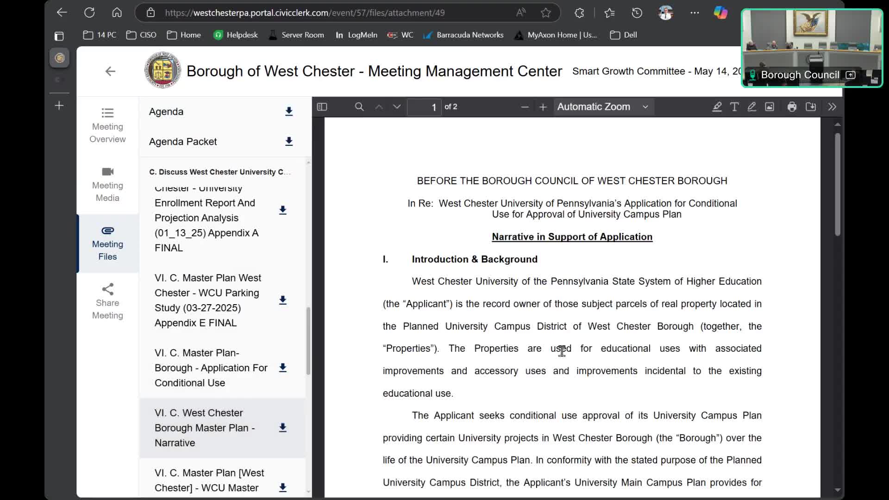Open Application For Conditional Use file
This screenshot has height=500, width=889.
tap(211, 368)
